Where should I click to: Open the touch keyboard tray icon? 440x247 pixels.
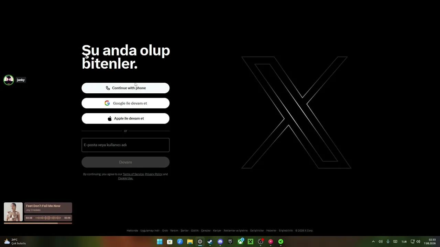pos(395,242)
